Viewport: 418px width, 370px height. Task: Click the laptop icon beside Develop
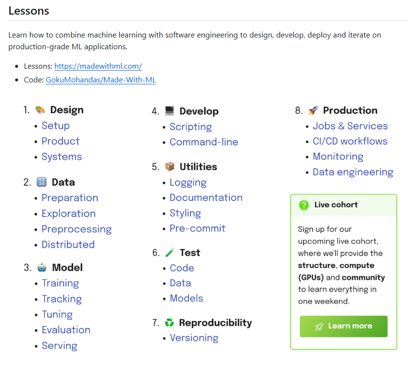tap(170, 111)
